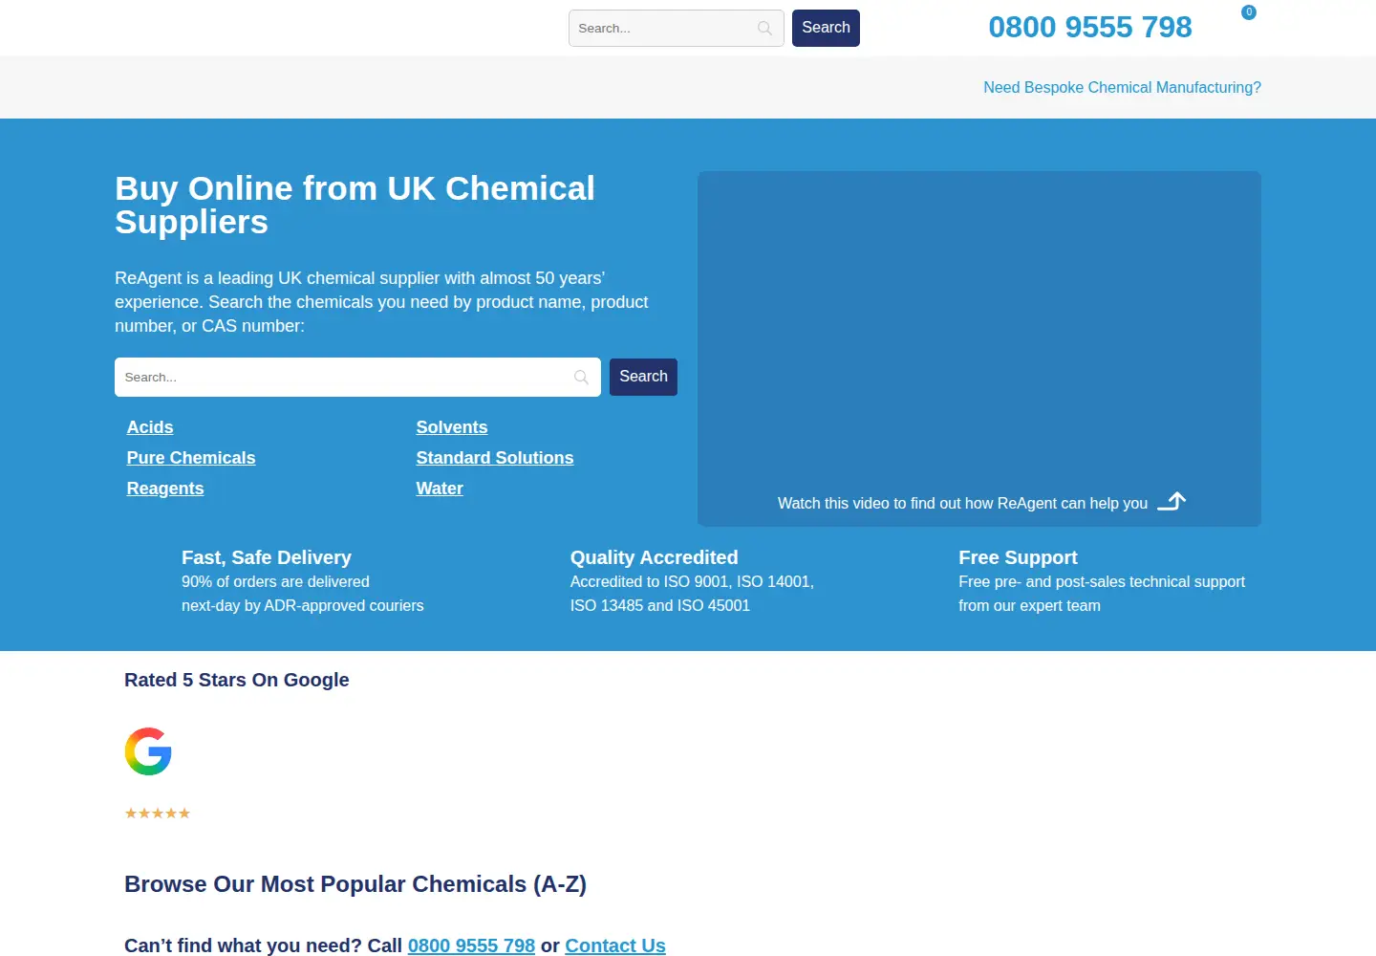Click the header Search button

[826, 28]
